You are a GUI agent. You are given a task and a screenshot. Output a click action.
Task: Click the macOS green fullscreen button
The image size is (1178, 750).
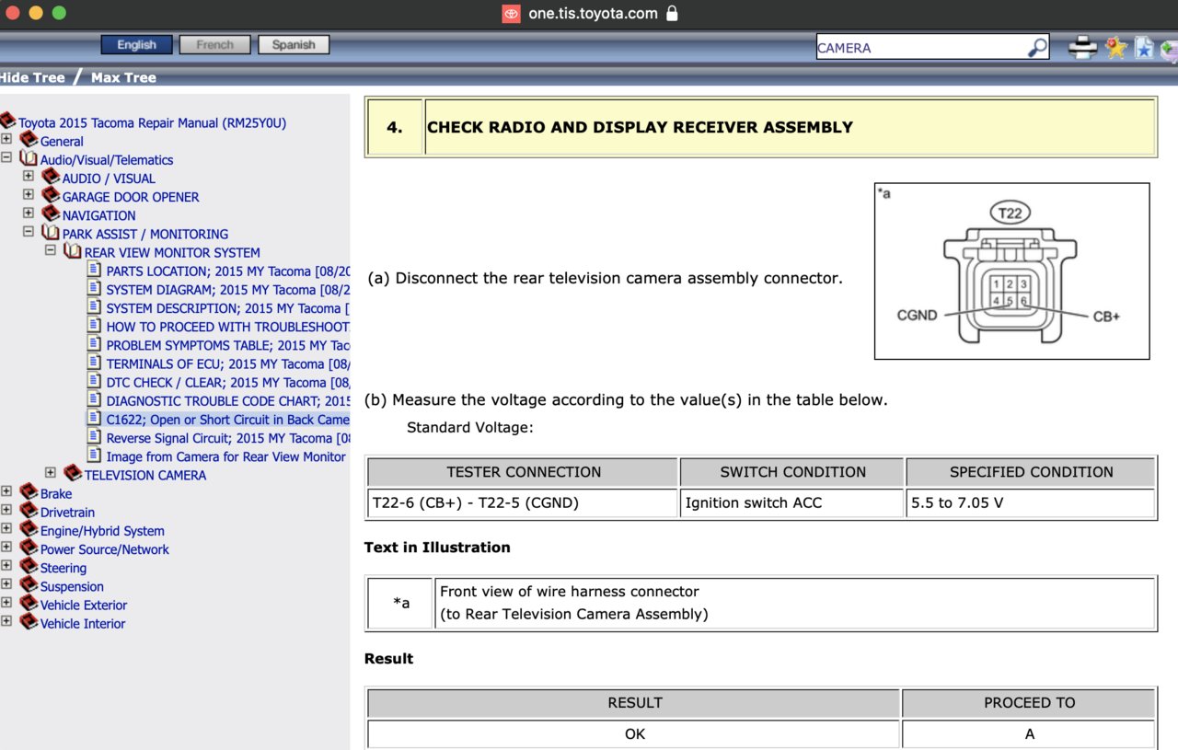point(59,13)
